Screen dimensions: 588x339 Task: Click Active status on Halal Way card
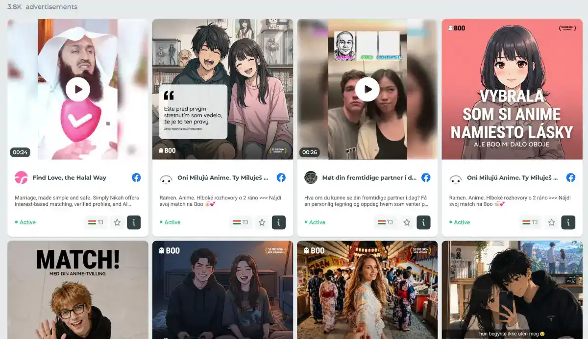click(25, 222)
